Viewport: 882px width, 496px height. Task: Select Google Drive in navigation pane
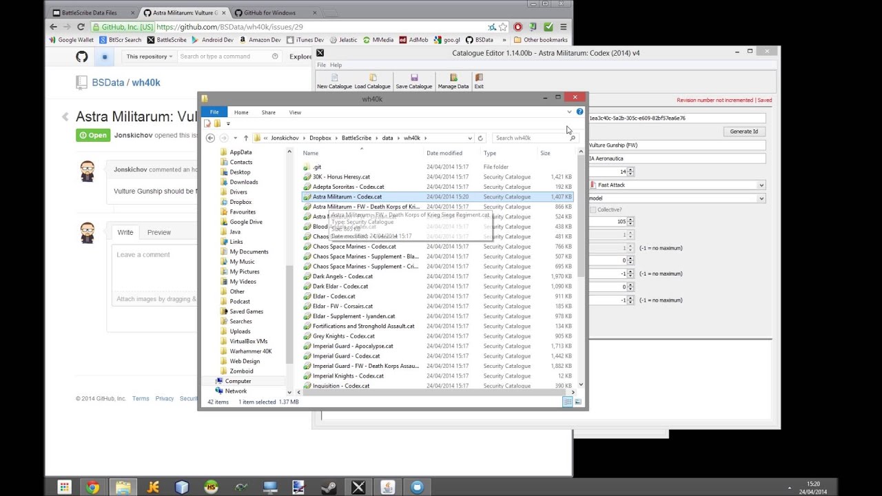[x=246, y=222]
